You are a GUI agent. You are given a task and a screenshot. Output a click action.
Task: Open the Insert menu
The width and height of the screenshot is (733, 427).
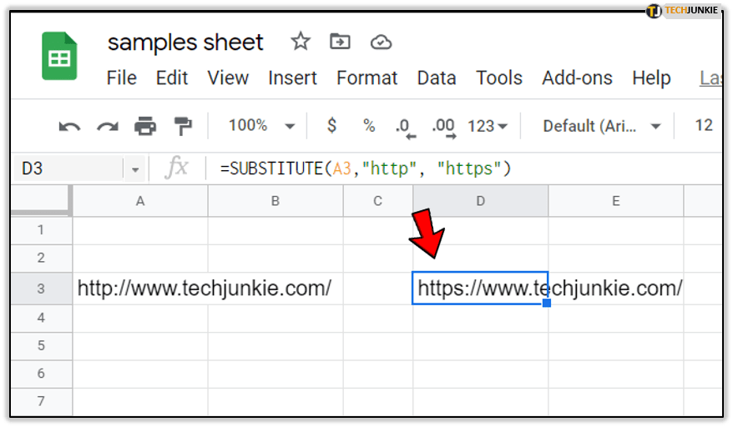[293, 78]
